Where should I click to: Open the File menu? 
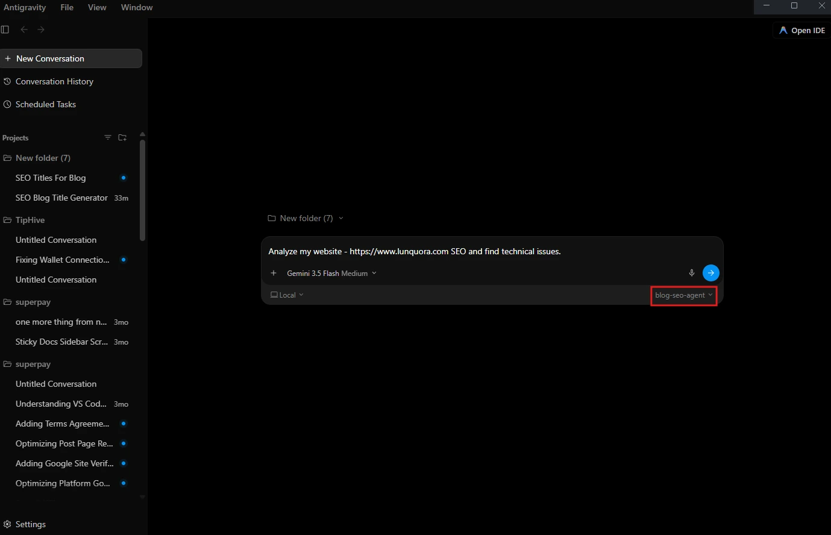(67, 7)
